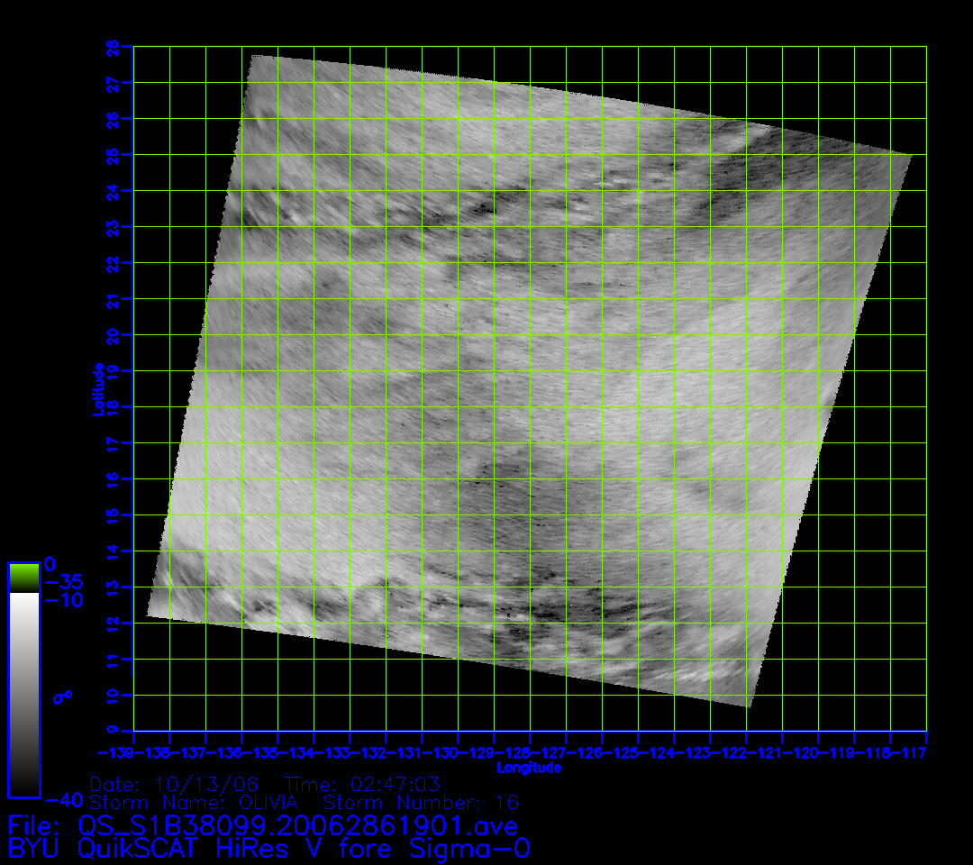Screen dimensions: 973x865
Task: Select the Latitude axis title
Action: click(95, 389)
